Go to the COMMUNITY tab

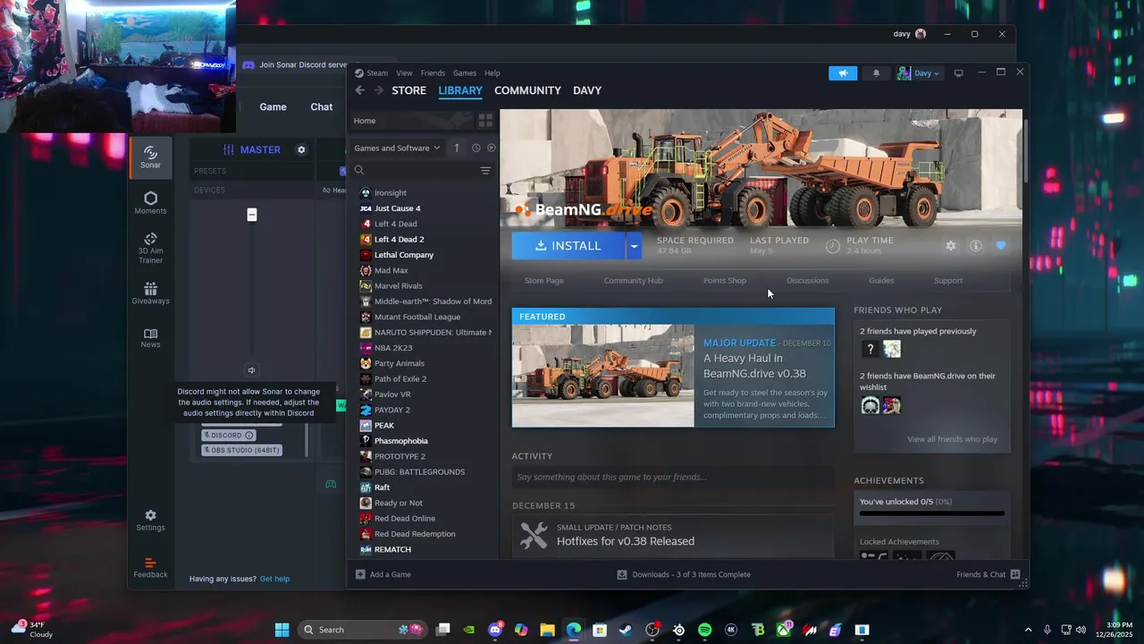tap(527, 90)
